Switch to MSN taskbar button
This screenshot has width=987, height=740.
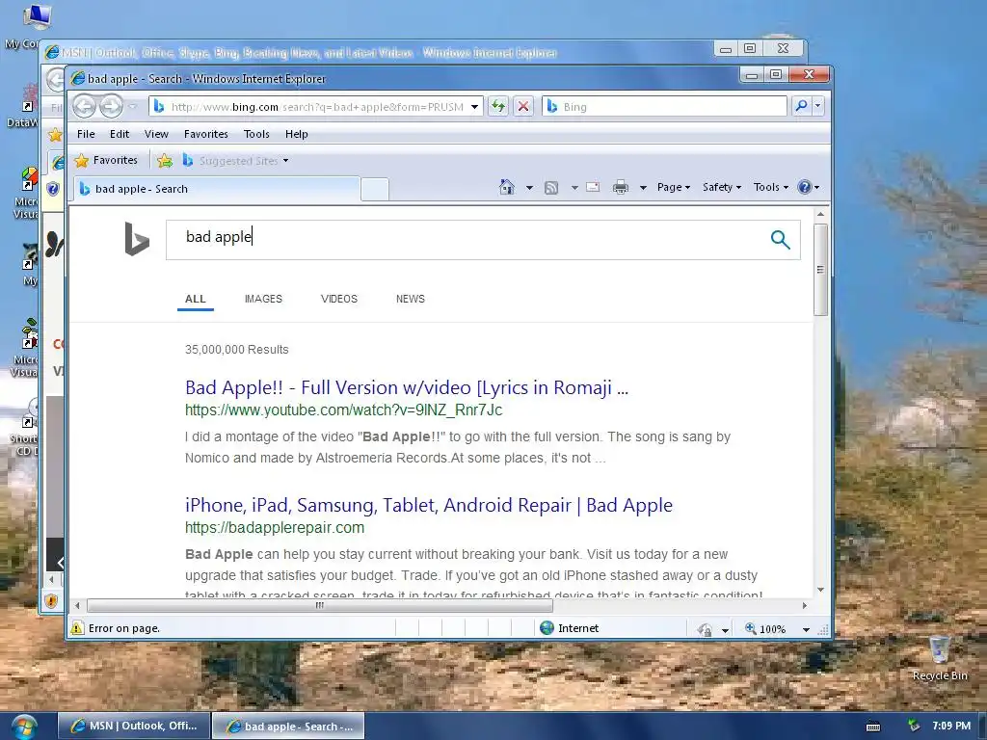pos(135,727)
